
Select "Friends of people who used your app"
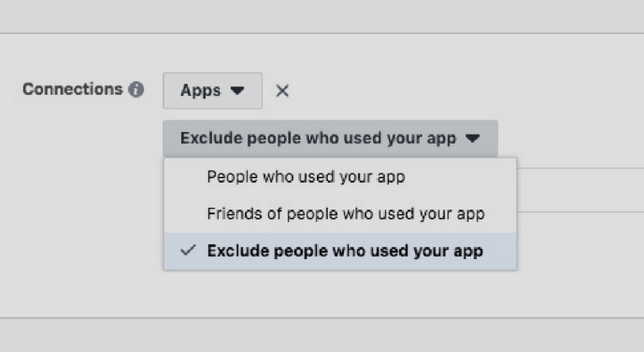(345, 214)
